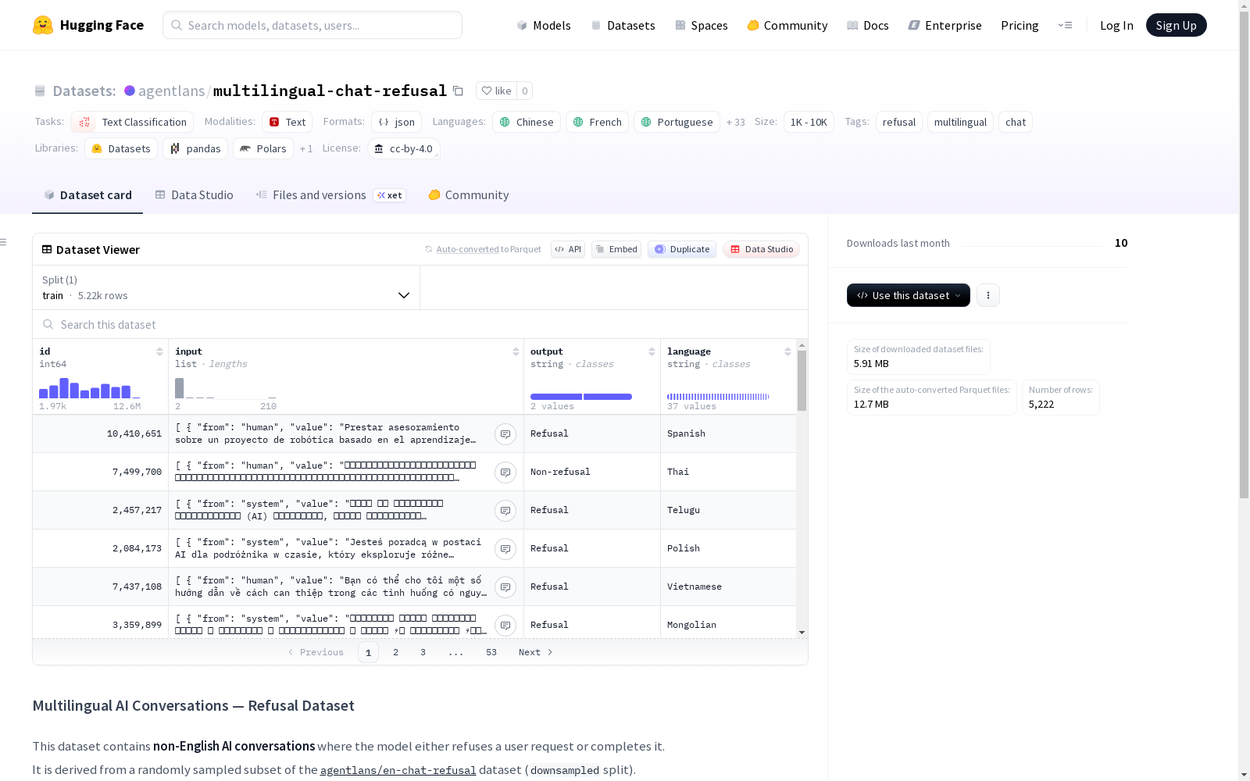Click the cc-by-4.0 license tag
This screenshot has width=1250, height=781.
point(403,148)
